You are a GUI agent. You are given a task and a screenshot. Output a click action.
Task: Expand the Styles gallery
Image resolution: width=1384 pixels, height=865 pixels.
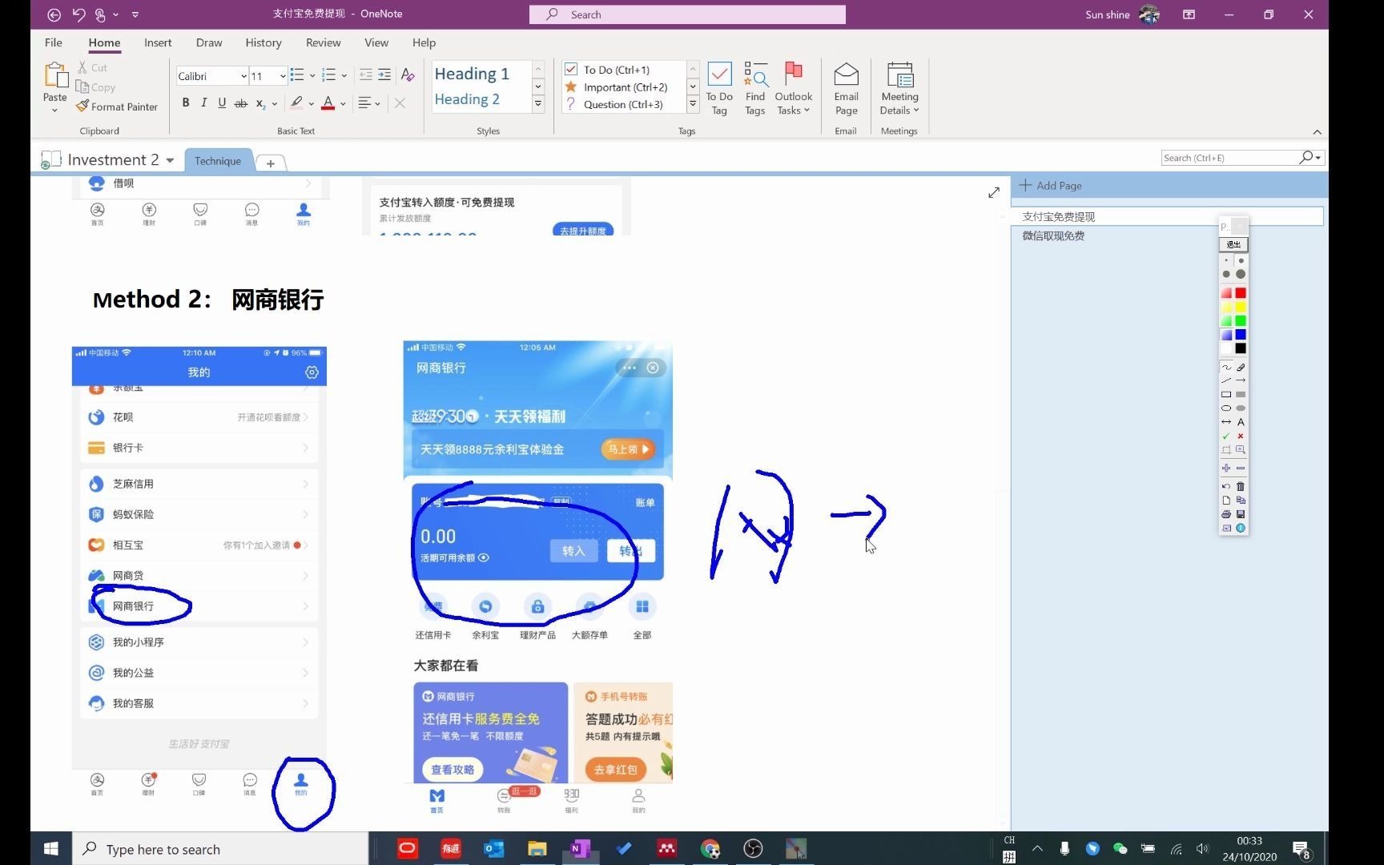(538, 104)
